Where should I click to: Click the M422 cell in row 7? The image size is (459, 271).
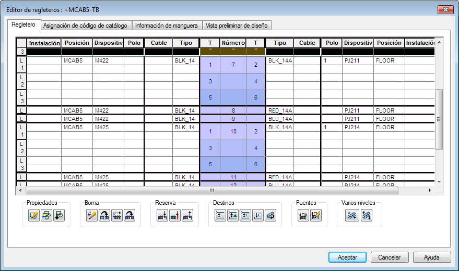[x=108, y=61]
